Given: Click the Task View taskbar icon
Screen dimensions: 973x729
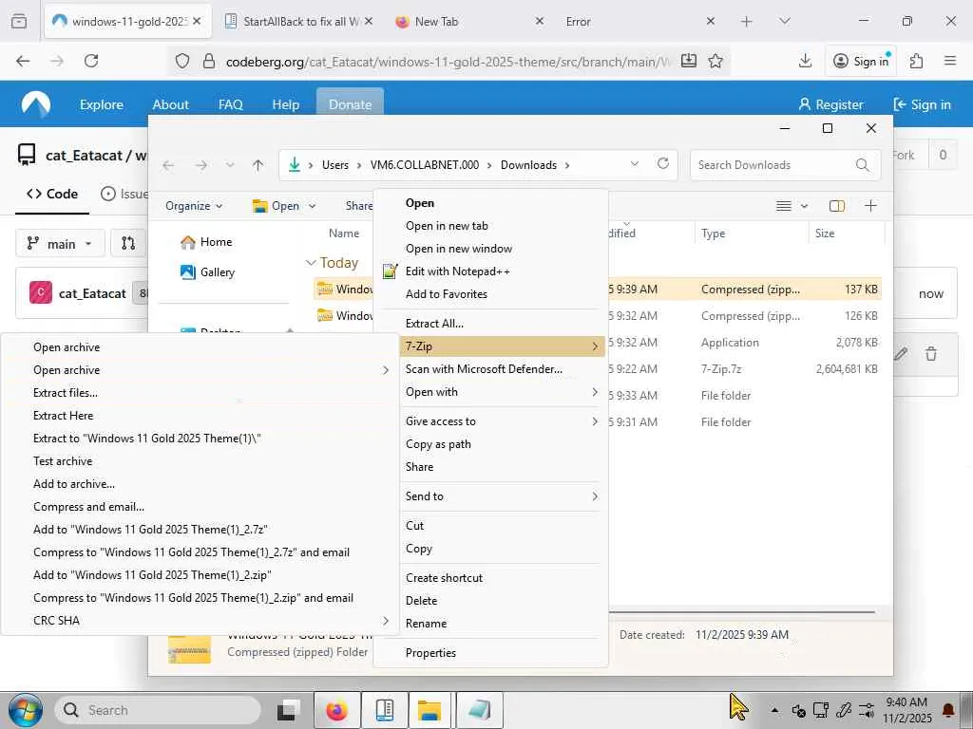Looking at the screenshot, I should (x=289, y=710).
